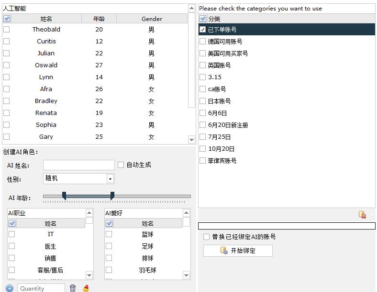Check the Julian row checkbox

[7, 53]
